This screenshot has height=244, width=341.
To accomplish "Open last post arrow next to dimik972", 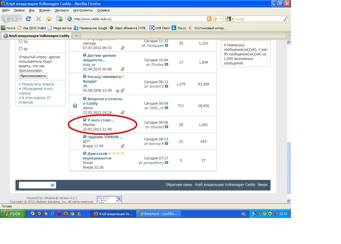I will tap(167, 86).
